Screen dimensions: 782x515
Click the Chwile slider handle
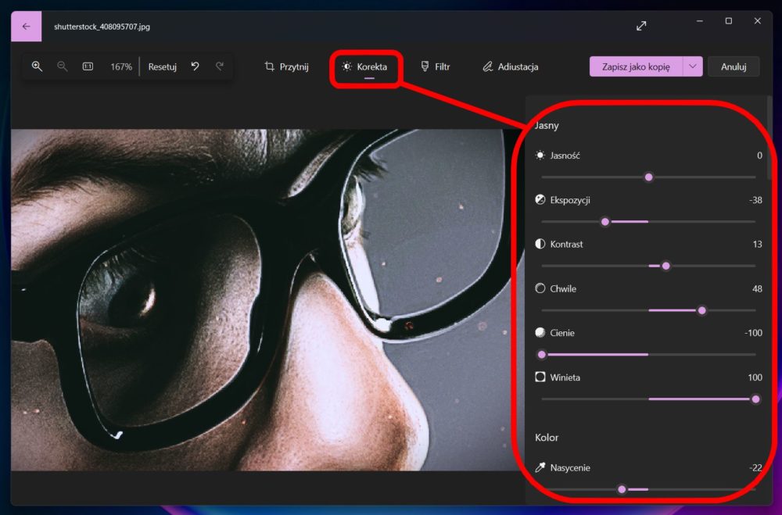pos(701,310)
